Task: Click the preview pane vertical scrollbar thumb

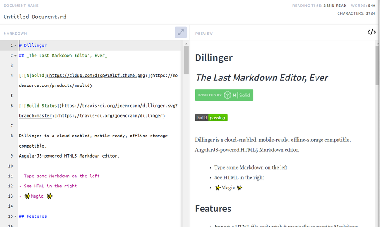Action: (x=377, y=66)
